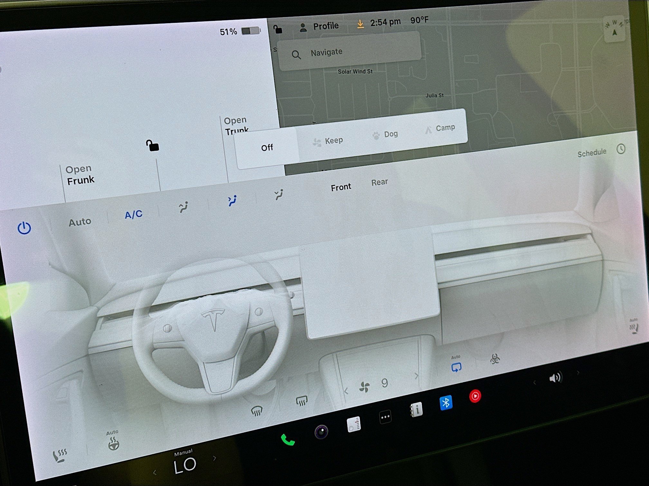Viewport: 649px width, 486px height.
Task: Decrease fan speed with left chevron
Action: click(x=346, y=391)
